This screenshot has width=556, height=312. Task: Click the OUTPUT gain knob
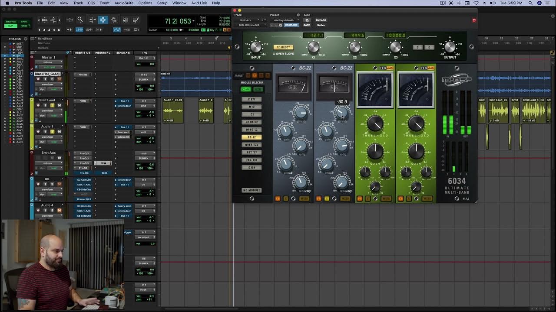(x=450, y=46)
